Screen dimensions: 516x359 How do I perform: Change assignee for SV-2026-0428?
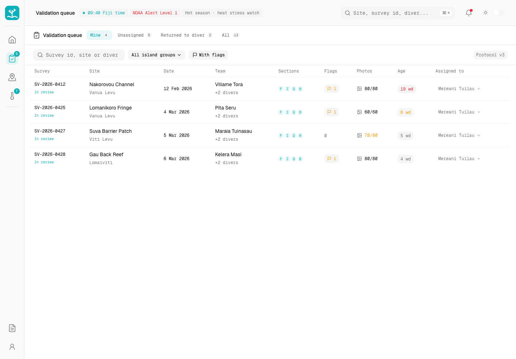point(459,159)
